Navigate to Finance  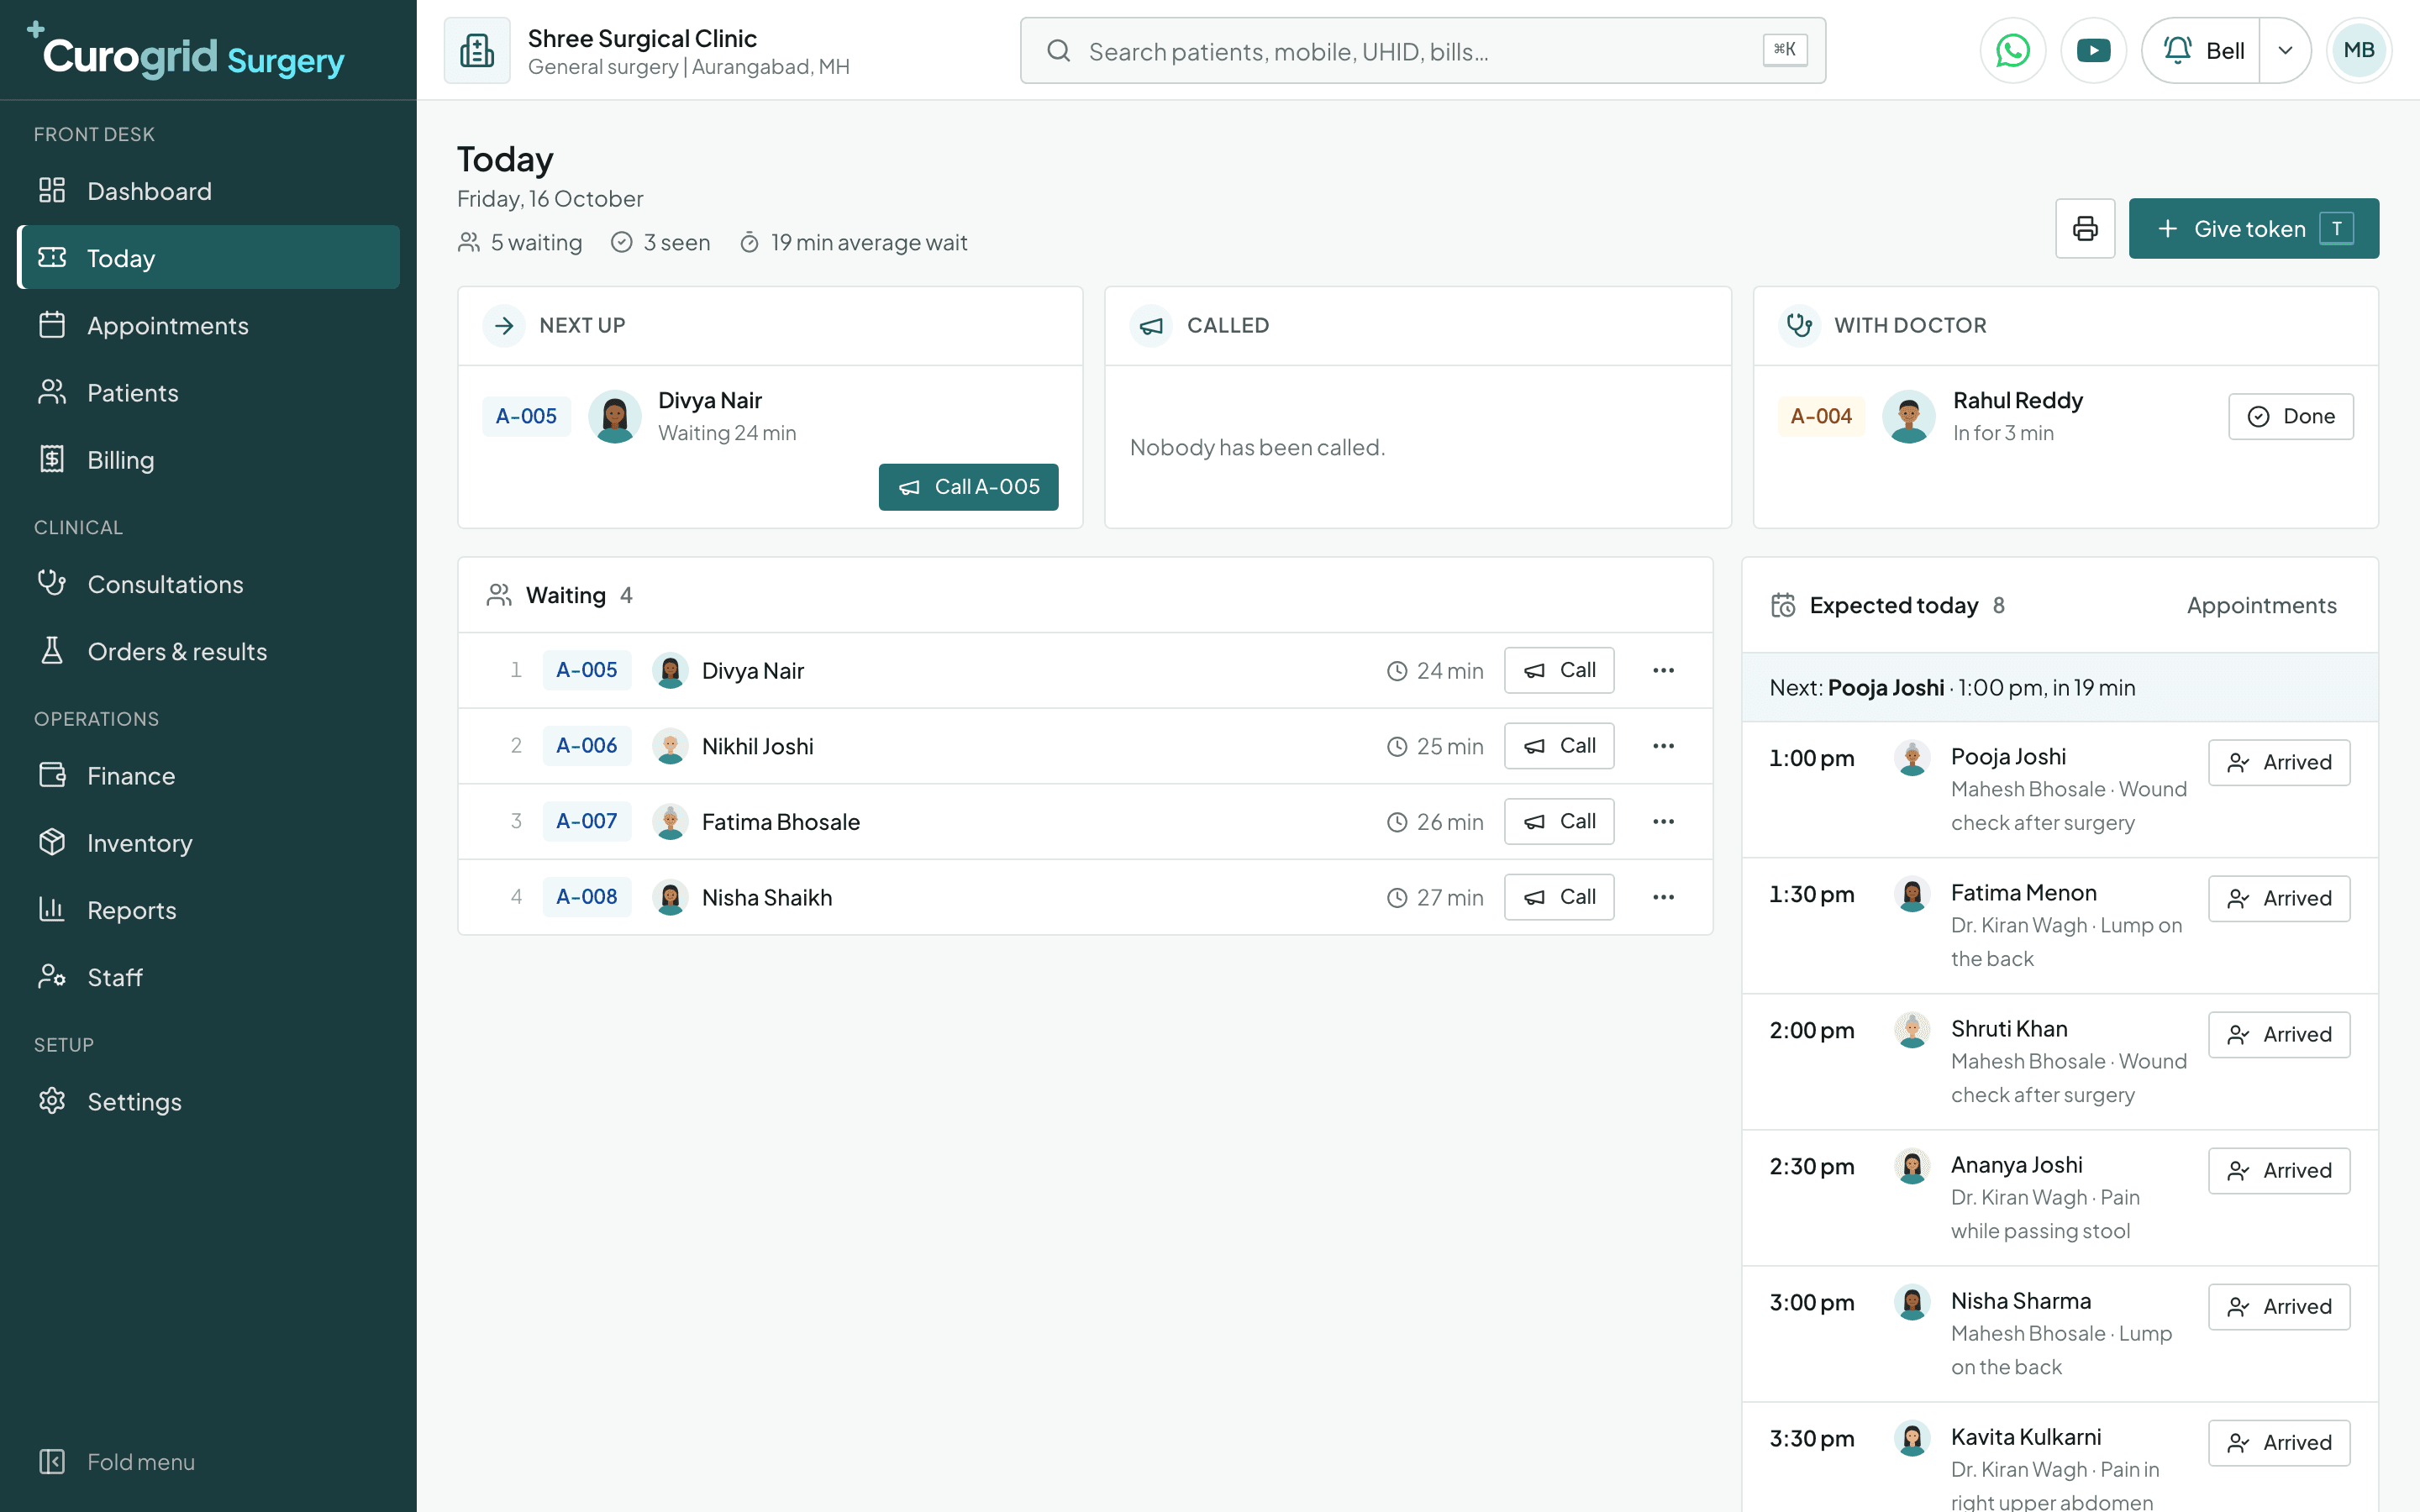pyautogui.click(x=208, y=775)
